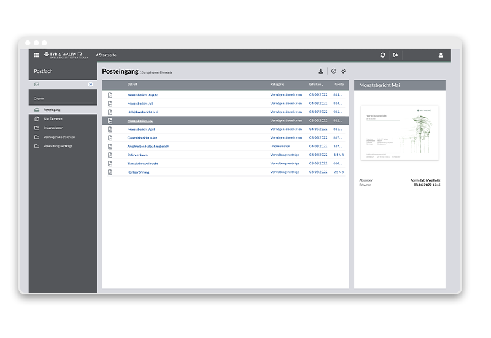Open the apps grid menu icon
Screen dimensions: 491x338
[x=36, y=55]
